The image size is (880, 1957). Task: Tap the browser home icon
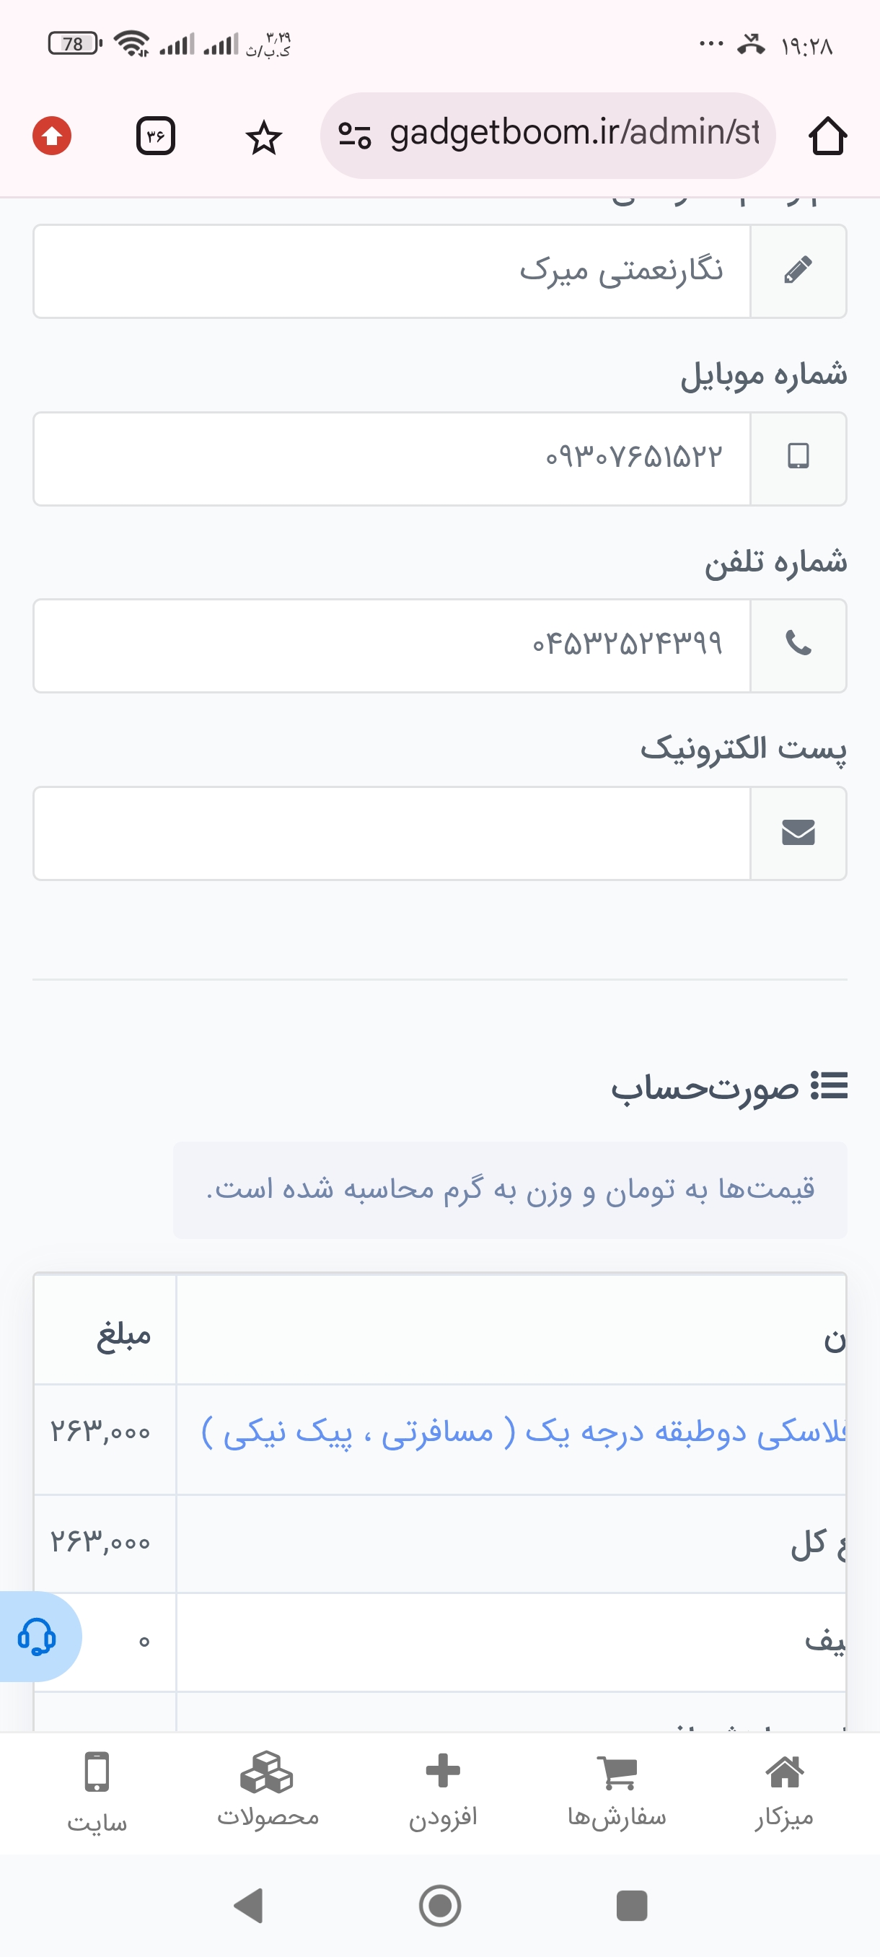[827, 137]
